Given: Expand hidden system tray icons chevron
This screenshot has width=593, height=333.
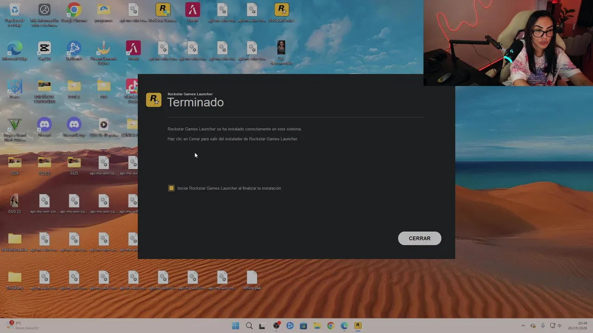Looking at the screenshot, I should pyautogui.click(x=523, y=326).
